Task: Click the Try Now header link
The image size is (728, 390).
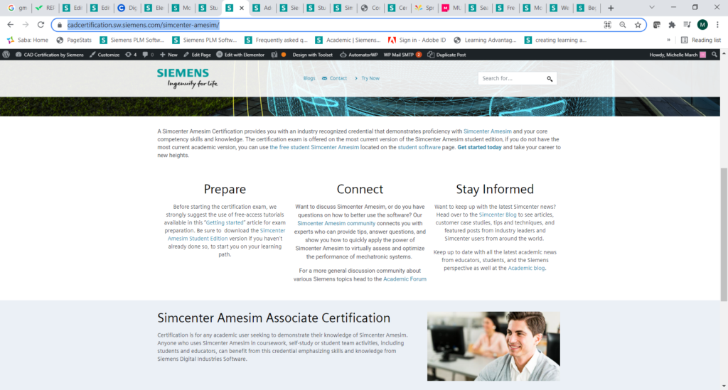Action: [368, 78]
